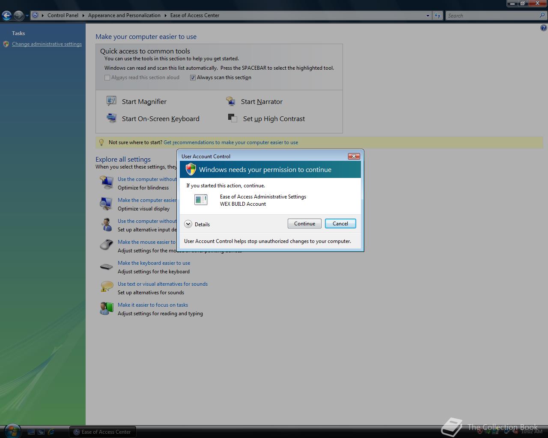Click the lightbulb icon beside Not sure where to start
Screen dimensions: 548x438
coord(101,142)
